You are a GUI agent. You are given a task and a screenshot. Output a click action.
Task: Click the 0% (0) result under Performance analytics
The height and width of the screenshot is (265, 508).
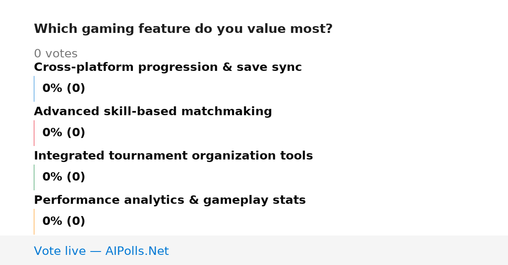(x=63, y=222)
